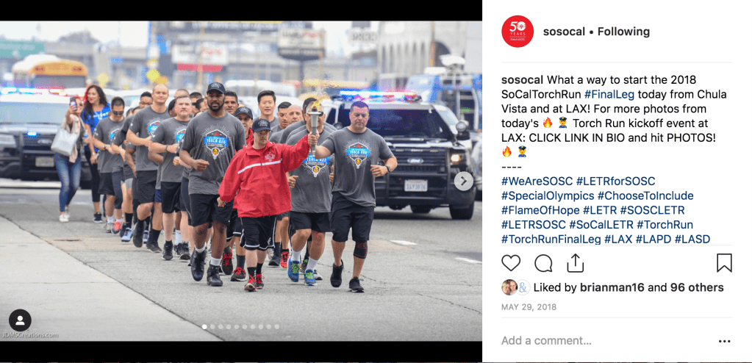Screen dimensions: 752x363
Task: Open comments with the speech bubble icon
Action: click(543, 263)
